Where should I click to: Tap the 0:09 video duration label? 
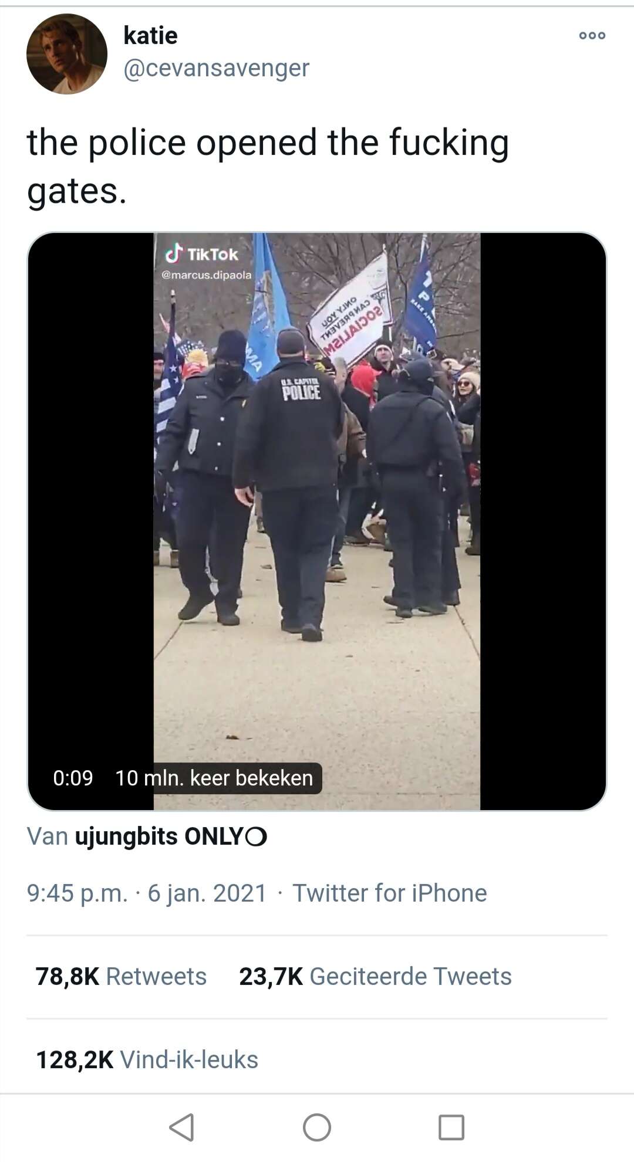coord(73,778)
